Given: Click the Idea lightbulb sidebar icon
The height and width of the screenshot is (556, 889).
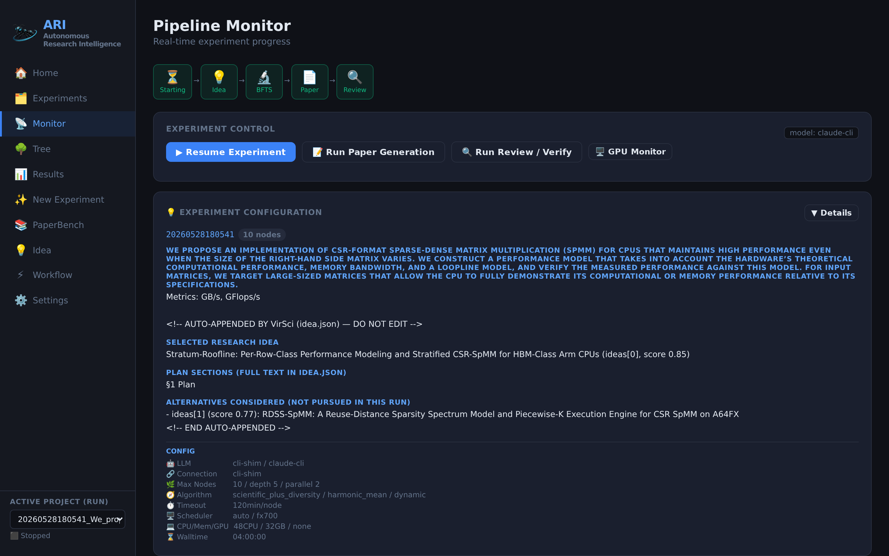Looking at the screenshot, I should point(21,250).
